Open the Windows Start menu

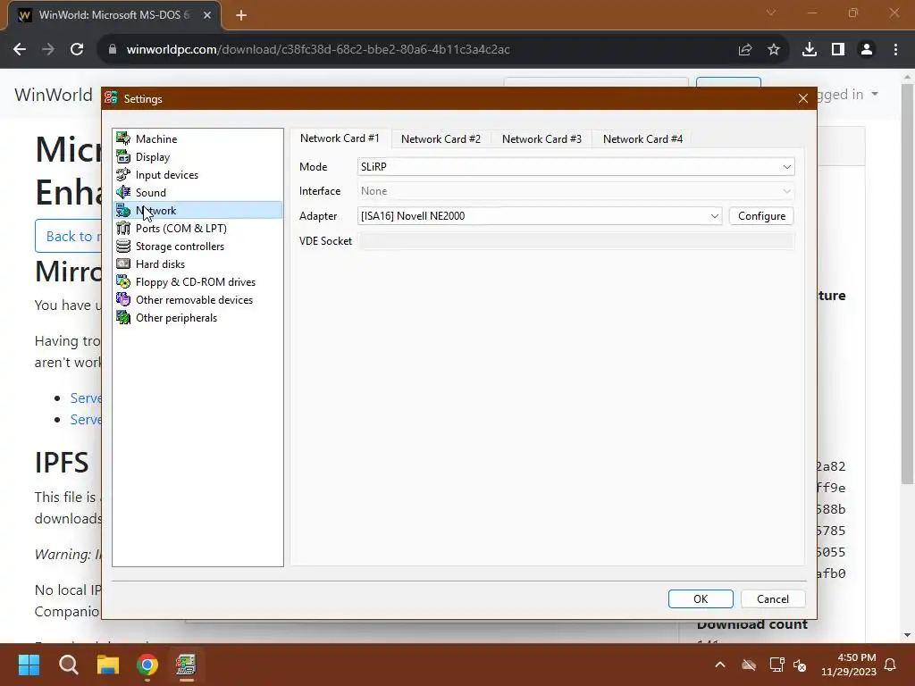tap(29, 665)
